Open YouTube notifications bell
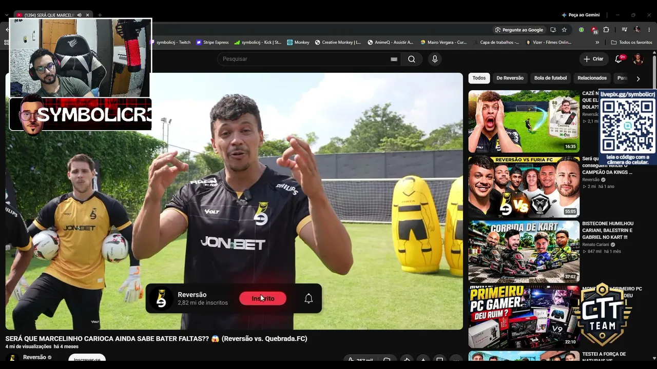 619,59
